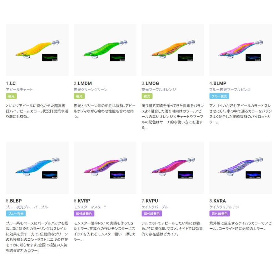277x277 pixels.
Task: Click the 8.KVRA lure image
Action: [x=241, y=168]
